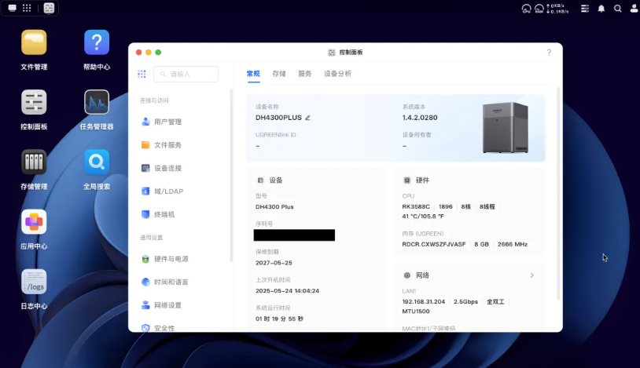The height and width of the screenshot is (368, 640).
Task: Click the system version 1.4.2.0280
Action: [420, 118]
